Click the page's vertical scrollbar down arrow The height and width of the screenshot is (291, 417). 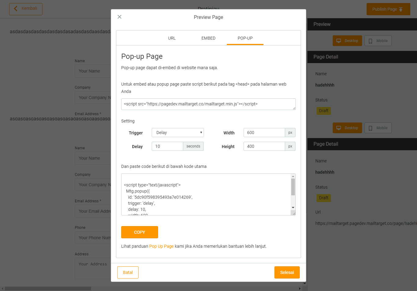click(305, 284)
